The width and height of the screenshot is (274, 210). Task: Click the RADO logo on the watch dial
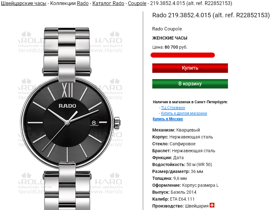pos(67,106)
